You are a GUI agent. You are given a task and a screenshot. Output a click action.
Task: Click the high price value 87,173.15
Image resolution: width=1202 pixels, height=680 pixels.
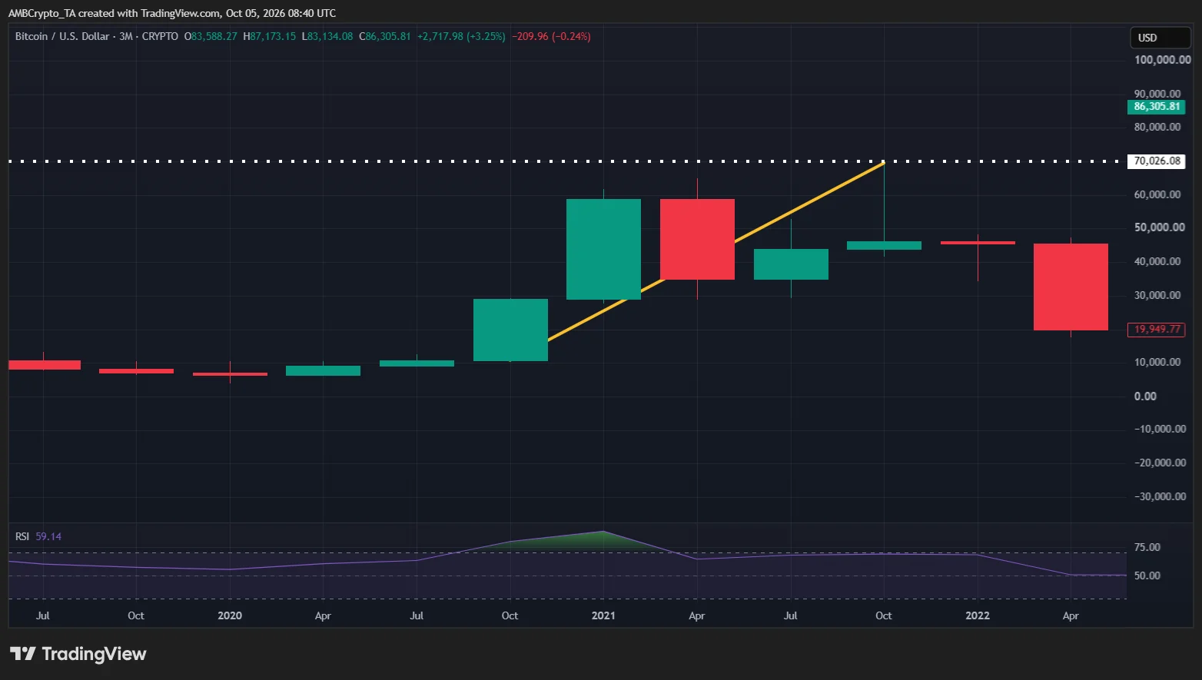(273, 36)
